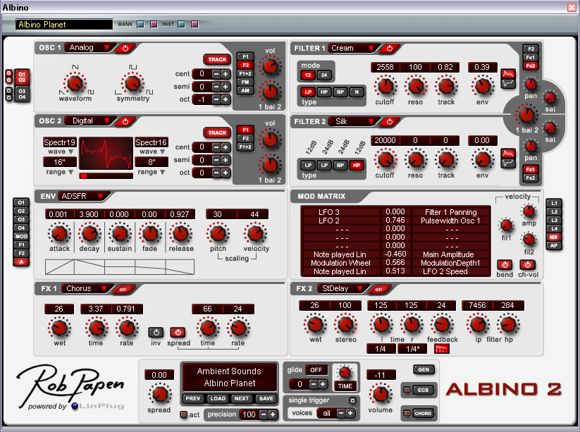Viewport: 580px width, 432px height.
Task: Click Filter 1 cutoff knob
Action: [x=385, y=86]
